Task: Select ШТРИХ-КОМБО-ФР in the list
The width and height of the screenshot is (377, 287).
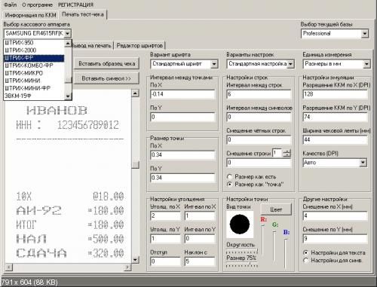Action: pos(34,66)
